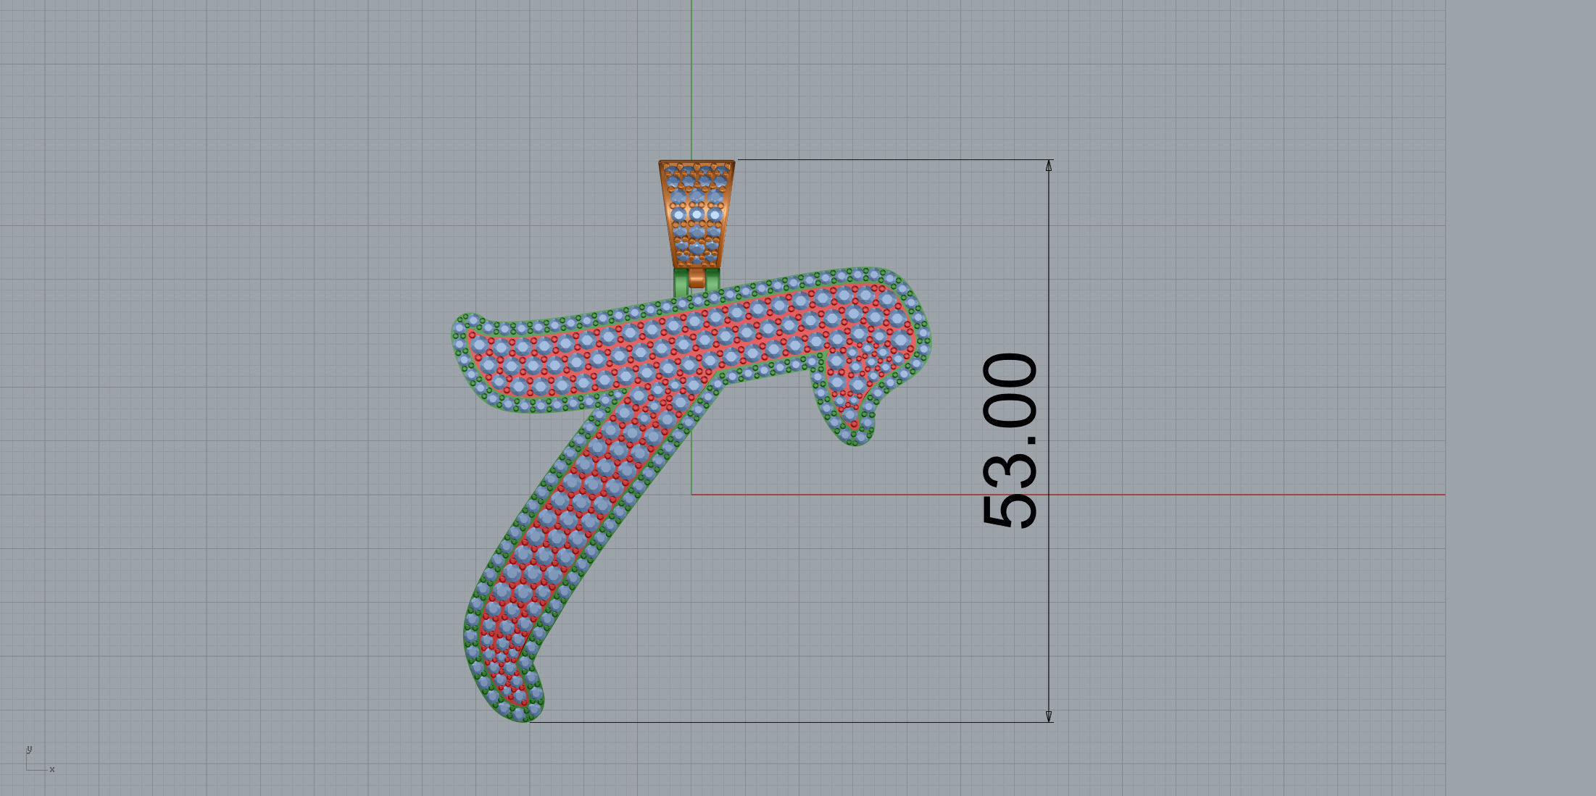Click the red X-axis line
Viewport: 1596px width, 796px height.
pos(1068,495)
